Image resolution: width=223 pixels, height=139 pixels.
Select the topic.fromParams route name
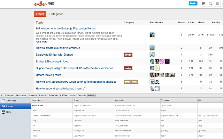tap(42, 116)
